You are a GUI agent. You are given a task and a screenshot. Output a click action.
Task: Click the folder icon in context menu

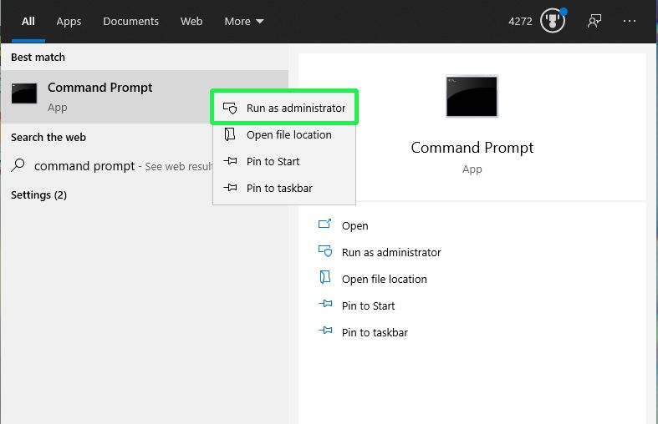click(230, 134)
